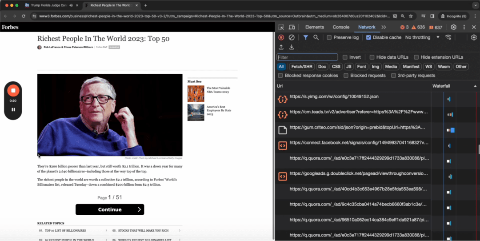Switch to the Console tab

pos(341,27)
